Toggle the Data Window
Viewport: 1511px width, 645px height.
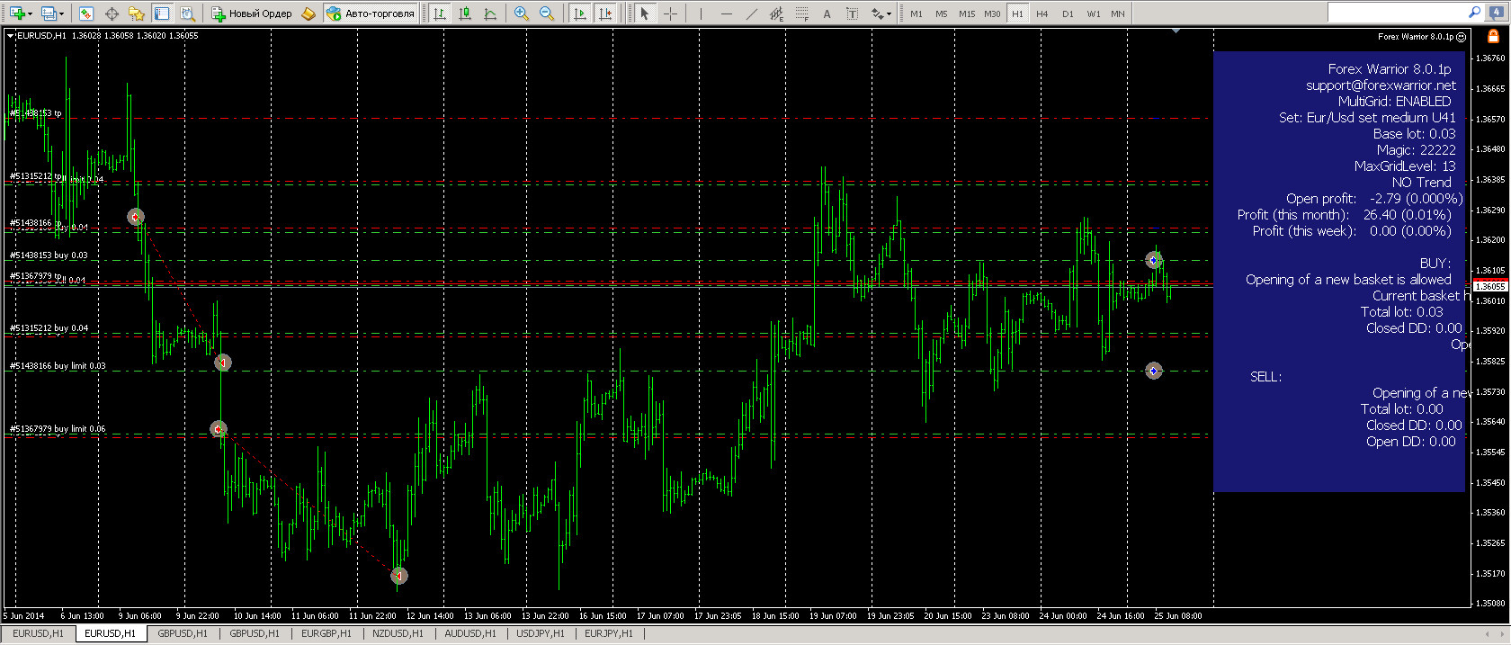tap(112, 13)
